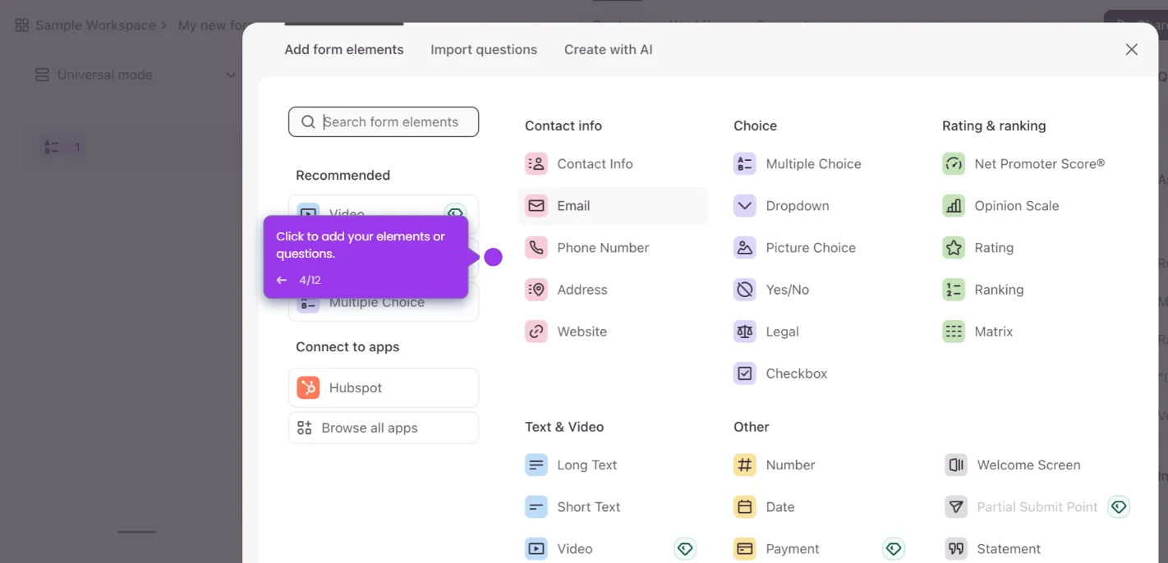1168x563 pixels.
Task: Add the Yes/No element icon
Action: coord(745,289)
